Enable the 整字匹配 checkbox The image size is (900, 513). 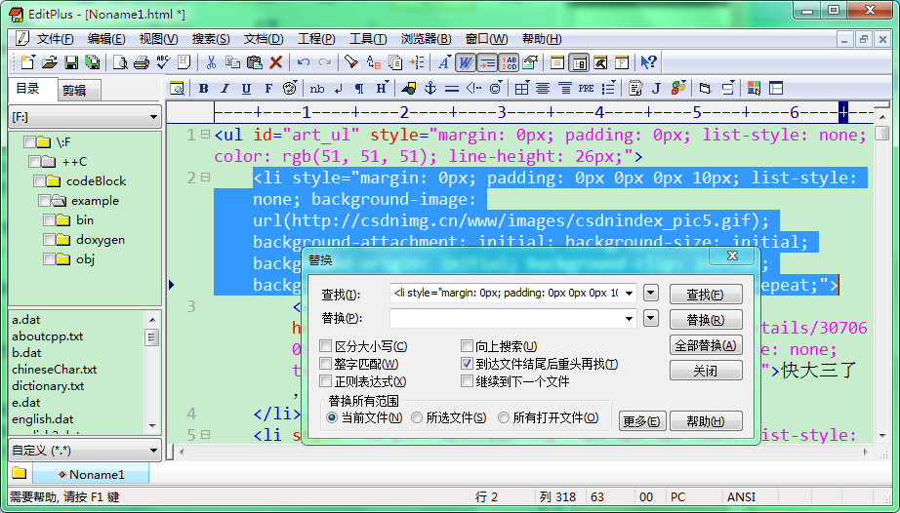(x=325, y=364)
